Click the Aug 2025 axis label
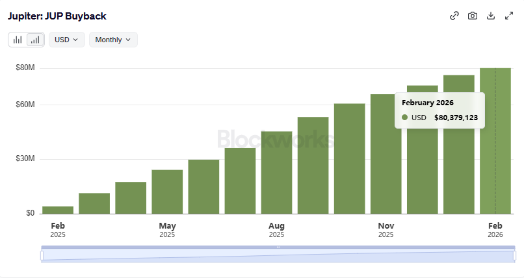Viewport: 524px width, 278px height. tap(276, 230)
